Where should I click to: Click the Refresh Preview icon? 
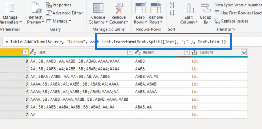click(36, 8)
